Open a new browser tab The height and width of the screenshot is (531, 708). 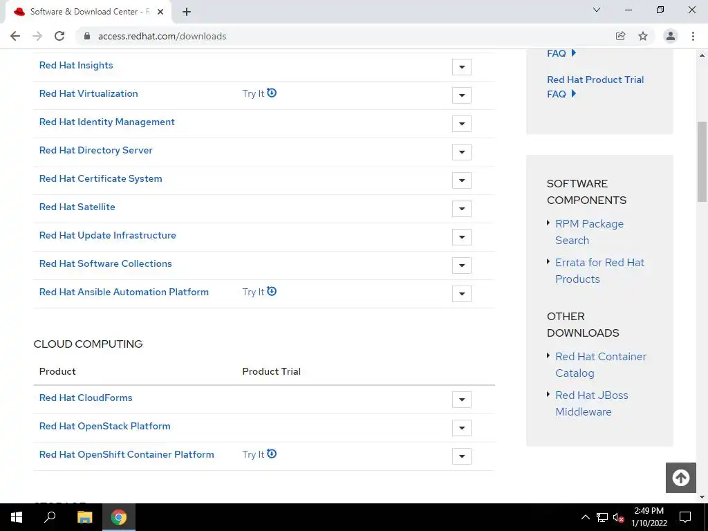[x=187, y=12]
